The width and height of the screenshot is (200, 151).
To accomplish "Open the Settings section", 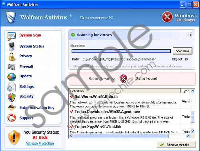I will 26,87.
